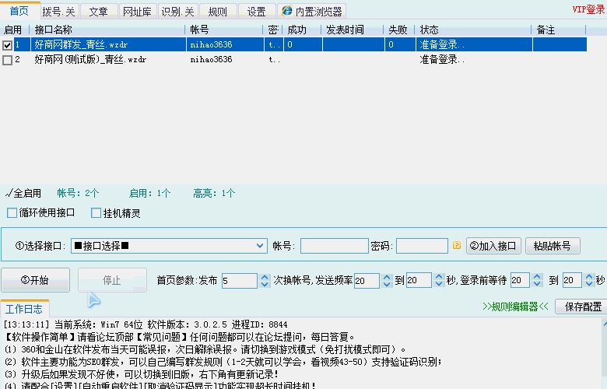Click the ②加入接口 button
Image resolution: width=607 pixels, height=389 pixels.
point(493,246)
